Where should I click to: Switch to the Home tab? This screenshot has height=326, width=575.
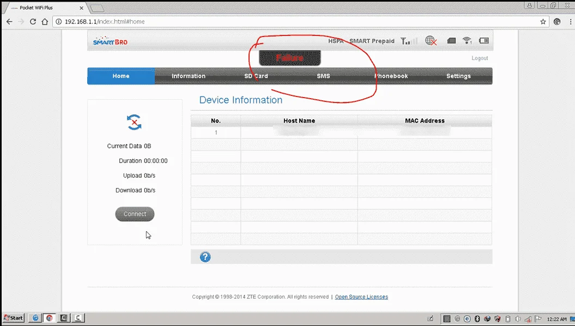(x=121, y=76)
